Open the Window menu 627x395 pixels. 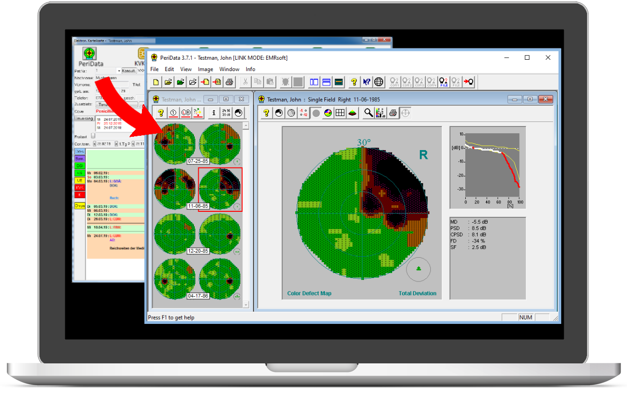click(x=229, y=69)
